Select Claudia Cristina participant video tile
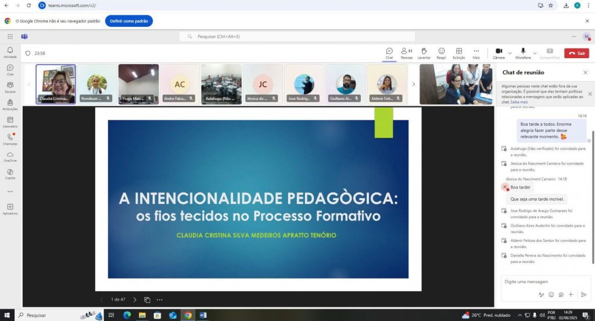This screenshot has width=595, height=321. click(56, 84)
